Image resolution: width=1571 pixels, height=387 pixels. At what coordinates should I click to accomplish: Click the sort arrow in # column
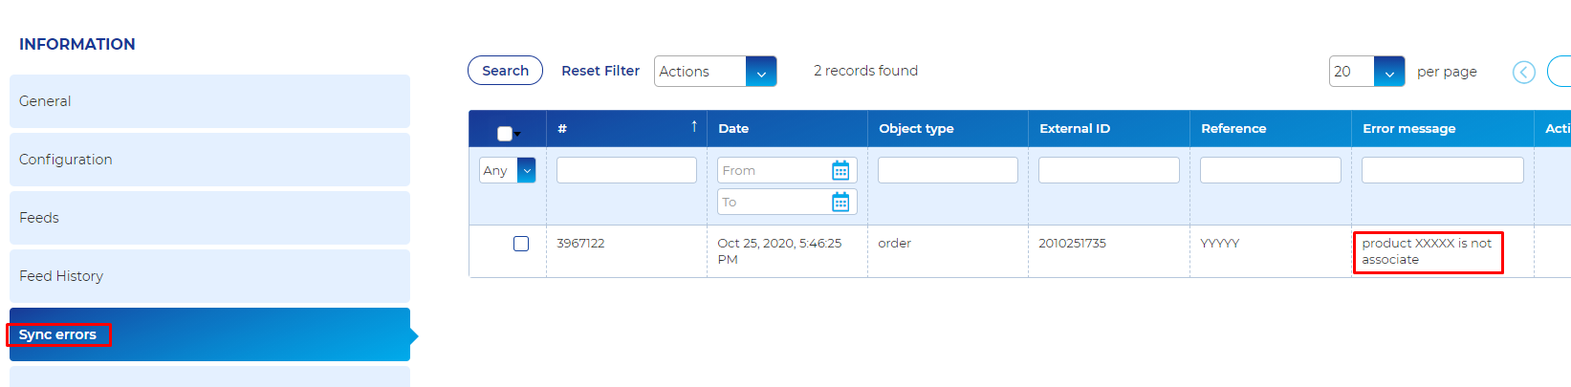tap(694, 127)
